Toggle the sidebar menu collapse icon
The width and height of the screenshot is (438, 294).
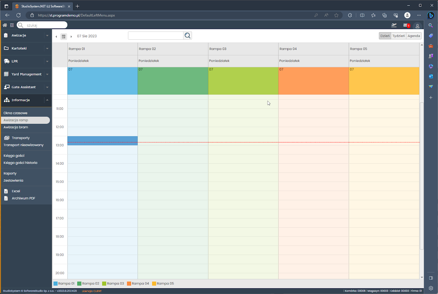pyautogui.click(x=12, y=25)
